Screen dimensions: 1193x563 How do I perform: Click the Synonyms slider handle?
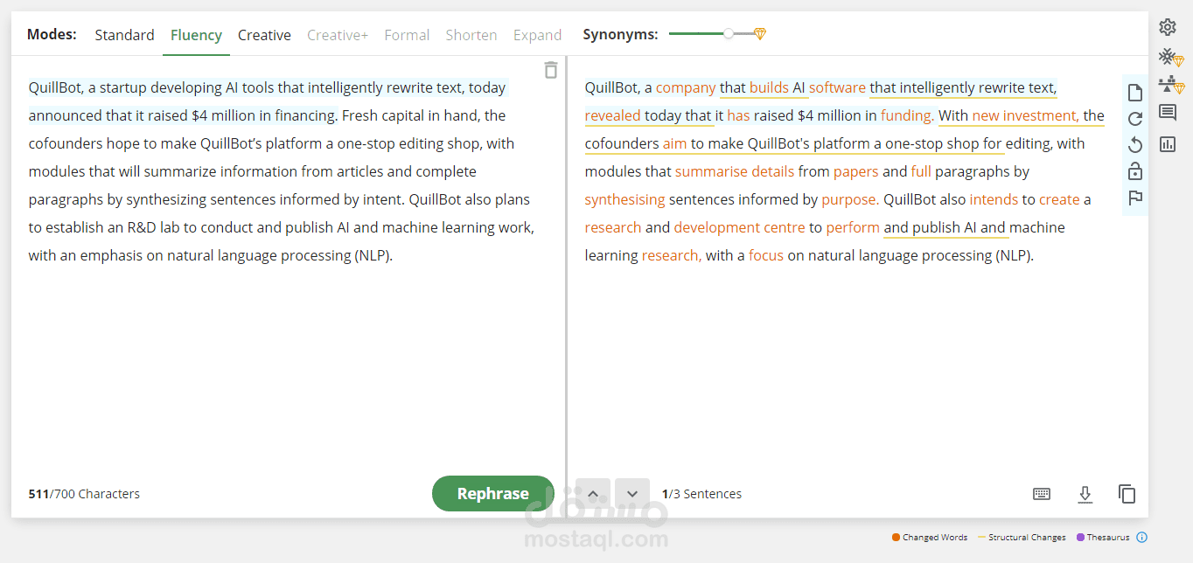pyautogui.click(x=729, y=33)
